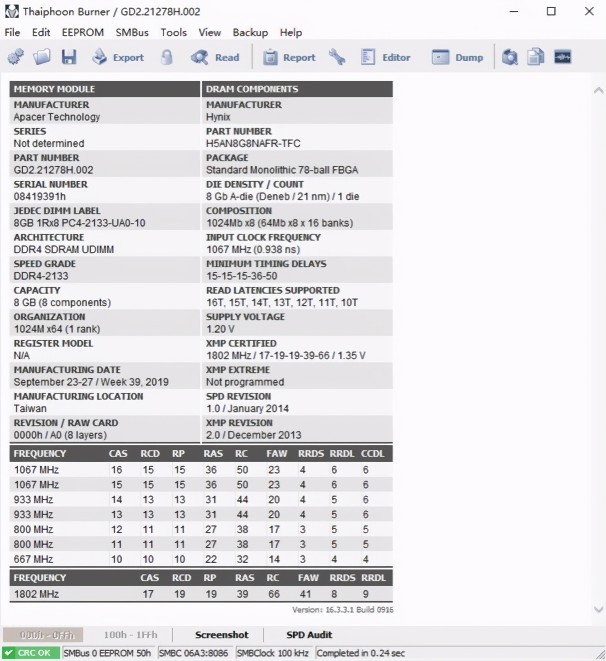
Task: Click the XMP Certified 1802 MHz profile value
Action: tap(286, 355)
